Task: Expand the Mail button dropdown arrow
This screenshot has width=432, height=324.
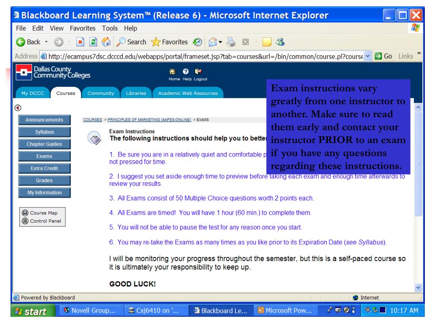Action: pos(220,42)
